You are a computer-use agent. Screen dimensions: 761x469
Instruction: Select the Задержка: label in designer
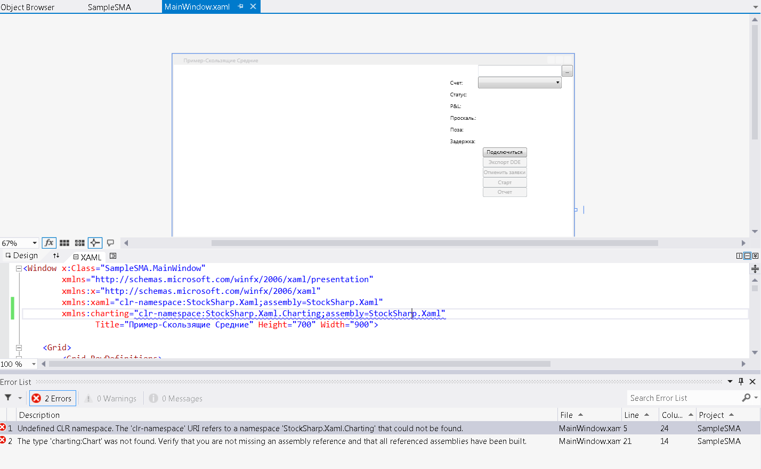(463, 142)
